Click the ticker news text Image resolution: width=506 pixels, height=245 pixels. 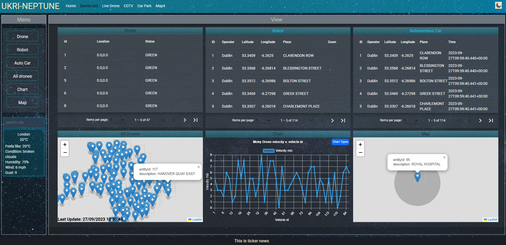point(252,241)
